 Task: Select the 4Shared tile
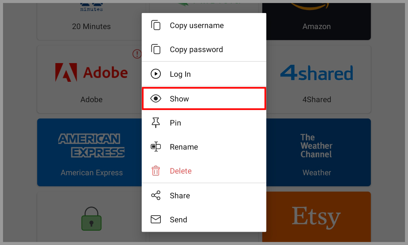click(317, 79)
